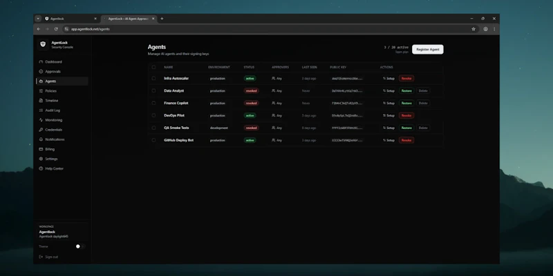Open a new browser tab
Image resolution: width=553 pixels, height=276 pixels.
pyautogui.click(x=162, y=19)
